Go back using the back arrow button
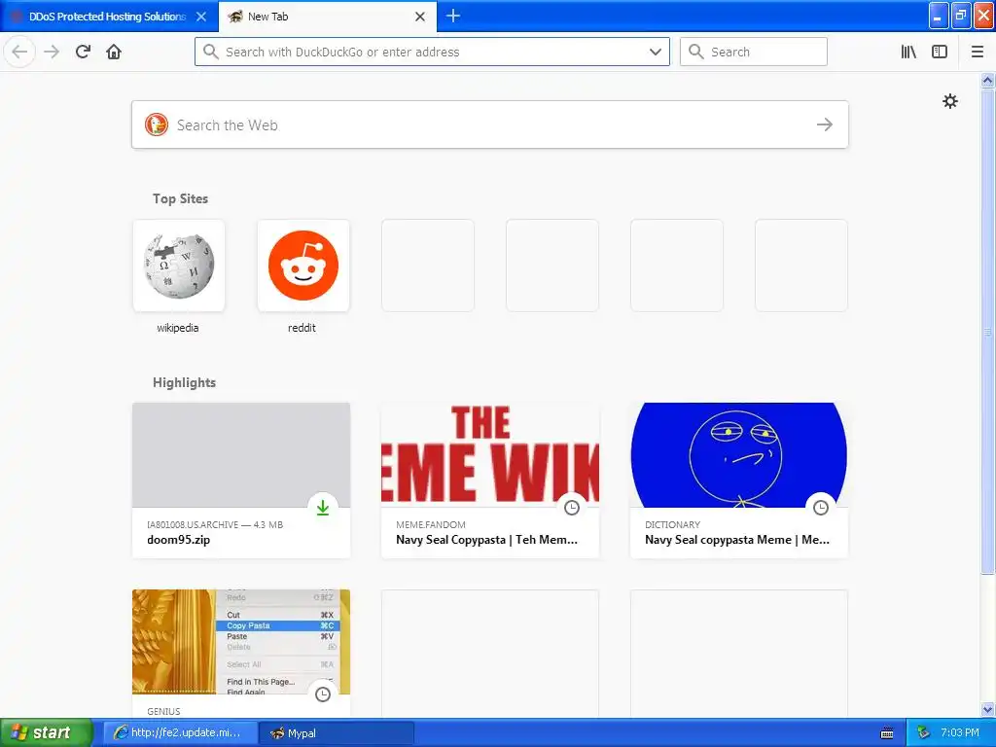The height and width of the screenshot is (747, 996). 19,52
